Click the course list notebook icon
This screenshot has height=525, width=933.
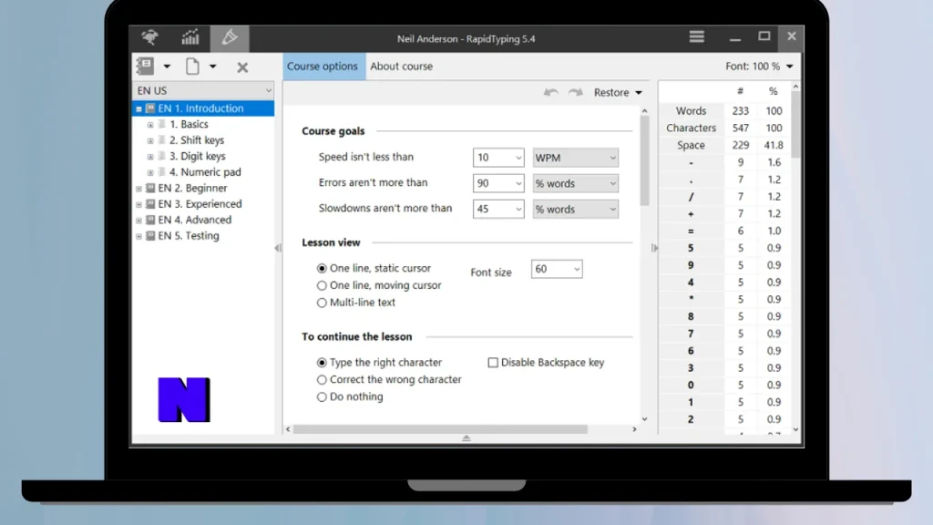(x=145, y=66)
